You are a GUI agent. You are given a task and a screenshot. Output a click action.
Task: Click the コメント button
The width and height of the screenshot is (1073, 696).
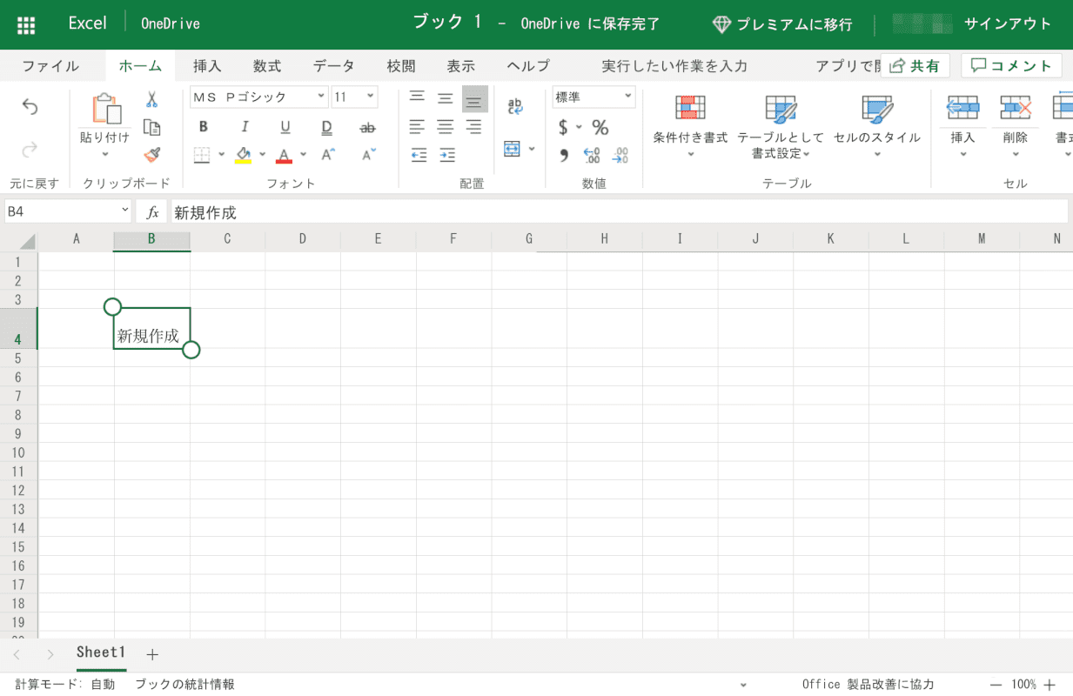click(1011, 65)
